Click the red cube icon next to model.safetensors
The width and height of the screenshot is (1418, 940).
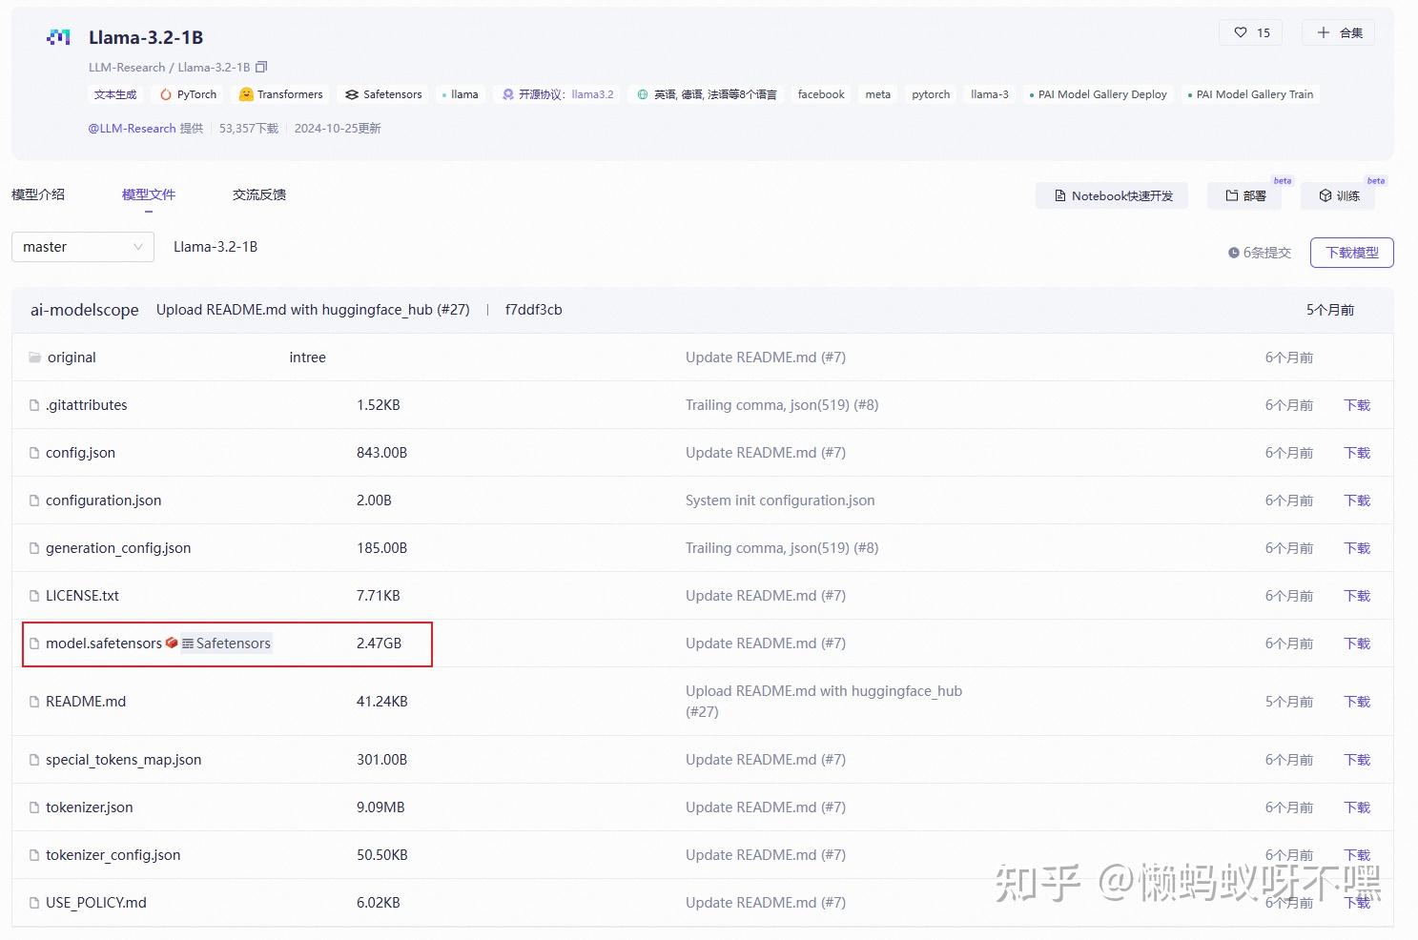click(x=172, y=643)
